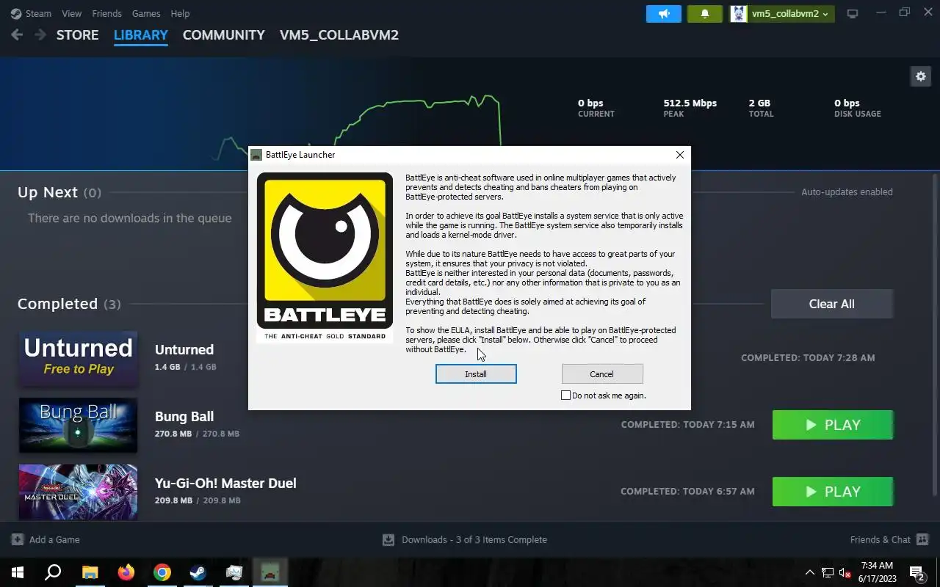Click the Yu-Gi-Oh! Master Duel title text
The height and width of the screenshot is (587, 940).
[x=225, y=484]
